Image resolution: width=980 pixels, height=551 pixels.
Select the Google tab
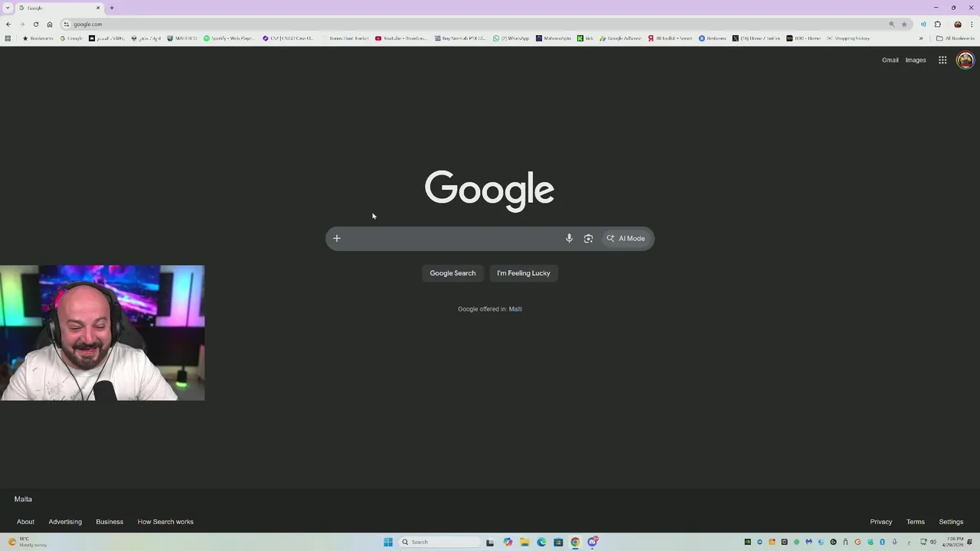tap(59, 8)
